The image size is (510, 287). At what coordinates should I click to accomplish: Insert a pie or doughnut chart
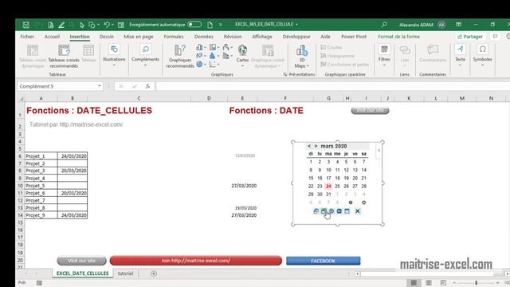(x=199, y=64)
